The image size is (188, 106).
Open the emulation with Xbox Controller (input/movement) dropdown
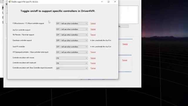[x=72, y=68]
